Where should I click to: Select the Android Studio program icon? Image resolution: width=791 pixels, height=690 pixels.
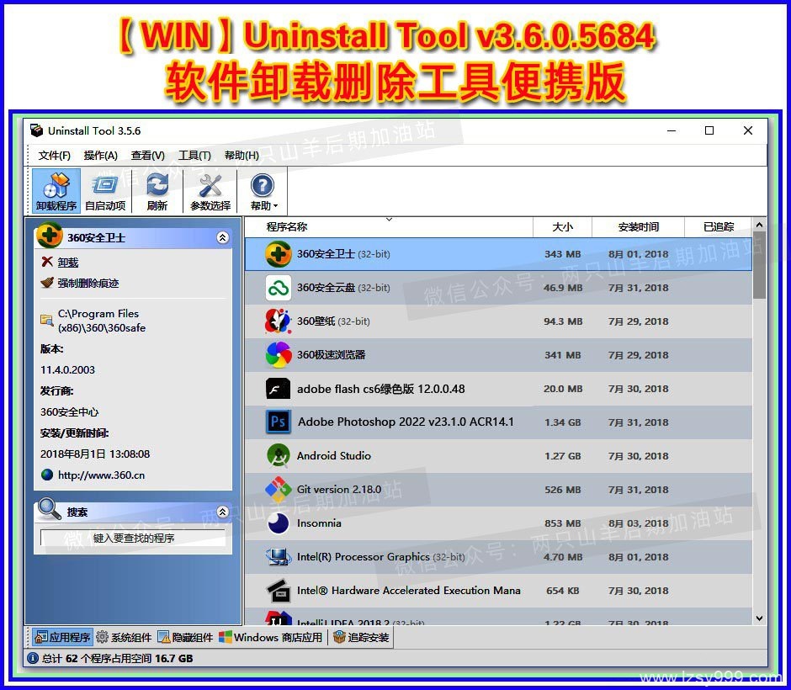[278, 456]
